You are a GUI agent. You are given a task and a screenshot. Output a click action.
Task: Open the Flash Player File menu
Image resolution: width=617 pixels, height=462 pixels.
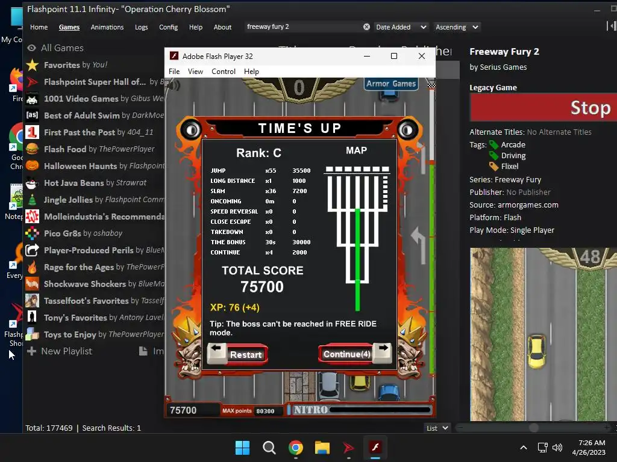(x=174, y=72)
